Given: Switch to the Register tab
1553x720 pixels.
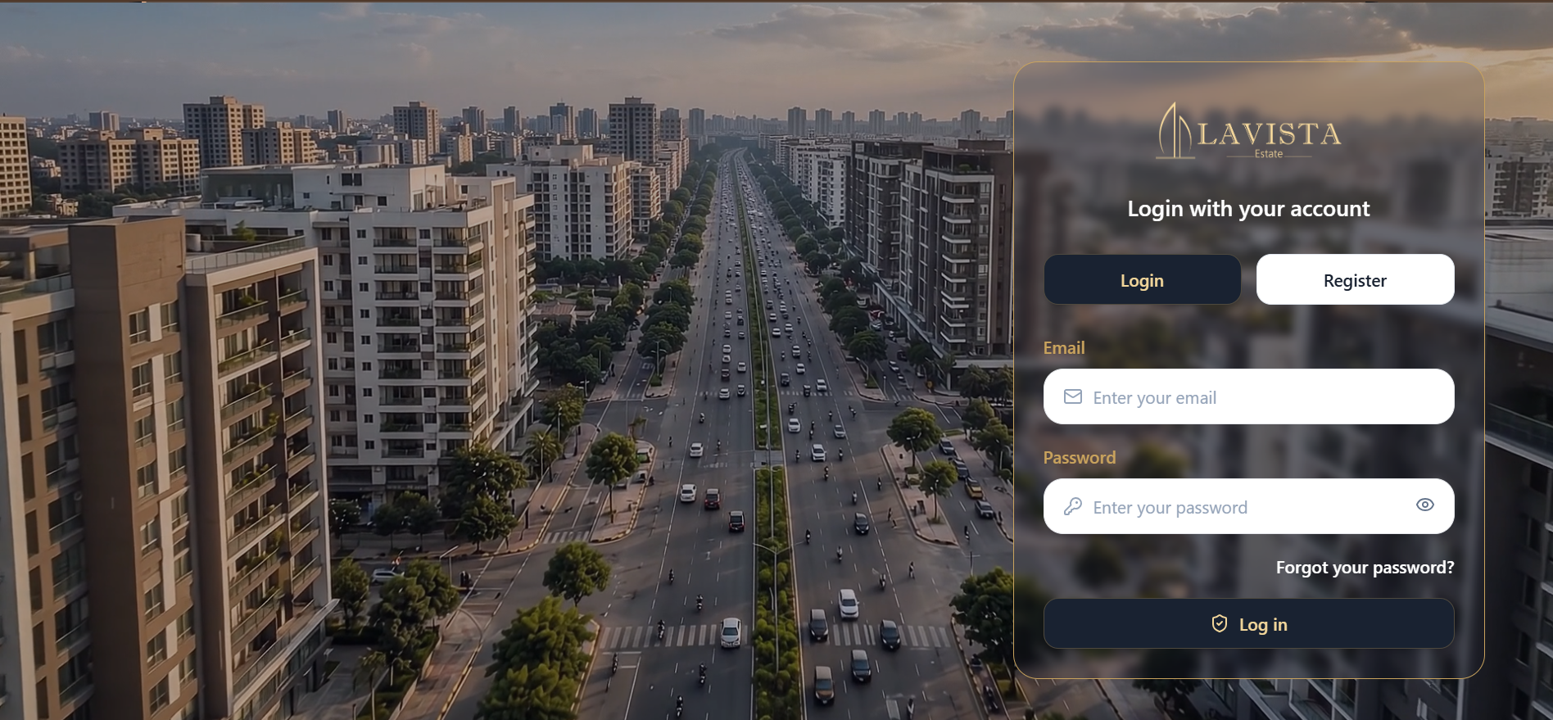Looking at the screenshot, I should point(1356,280).
